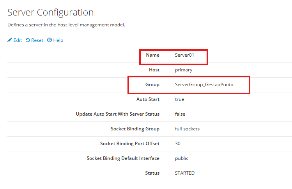292x189 pixels.
Task: Click the Auto Start true value
Action: pos(179,99)
